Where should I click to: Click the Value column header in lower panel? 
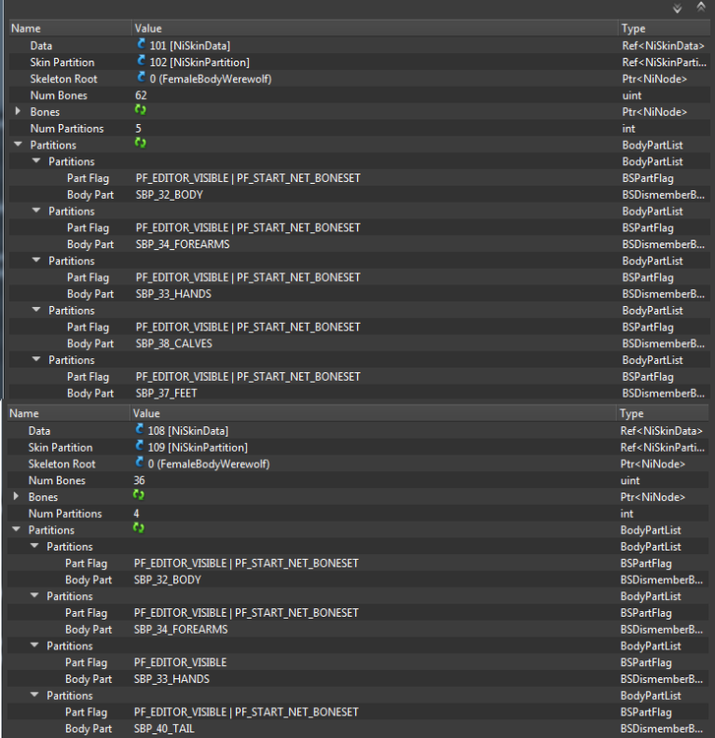(373, 413)
